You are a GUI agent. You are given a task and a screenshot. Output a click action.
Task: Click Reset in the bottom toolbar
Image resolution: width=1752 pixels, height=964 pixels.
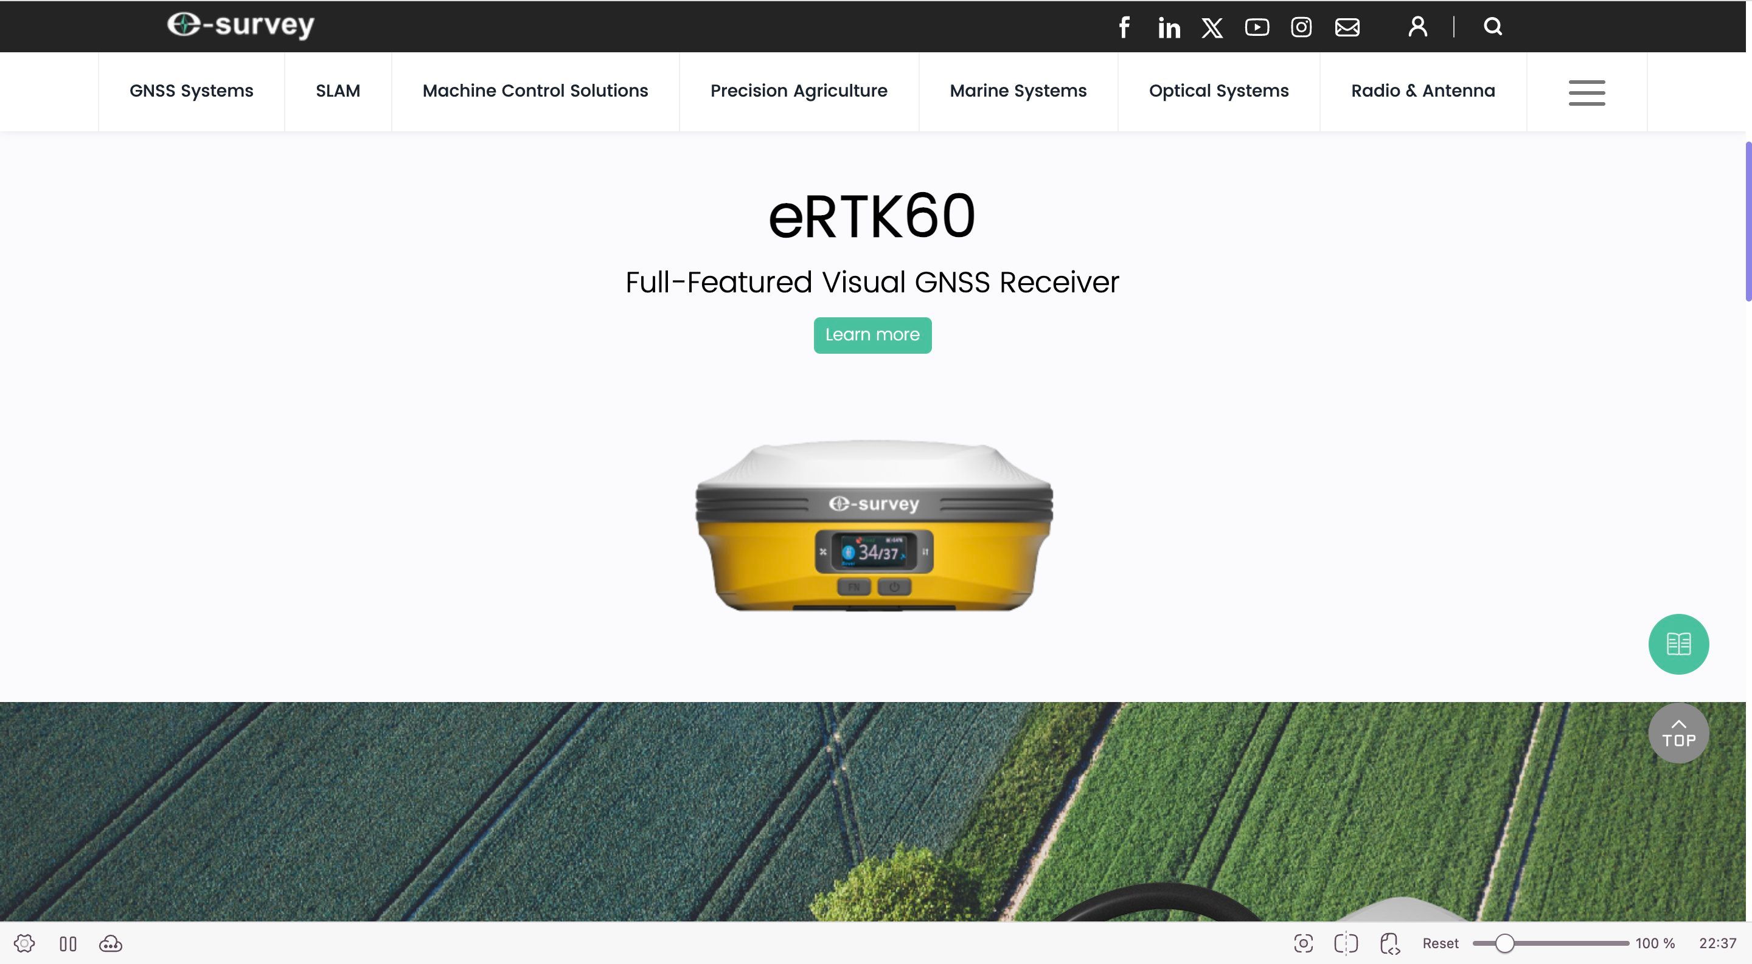point(1440,943)
